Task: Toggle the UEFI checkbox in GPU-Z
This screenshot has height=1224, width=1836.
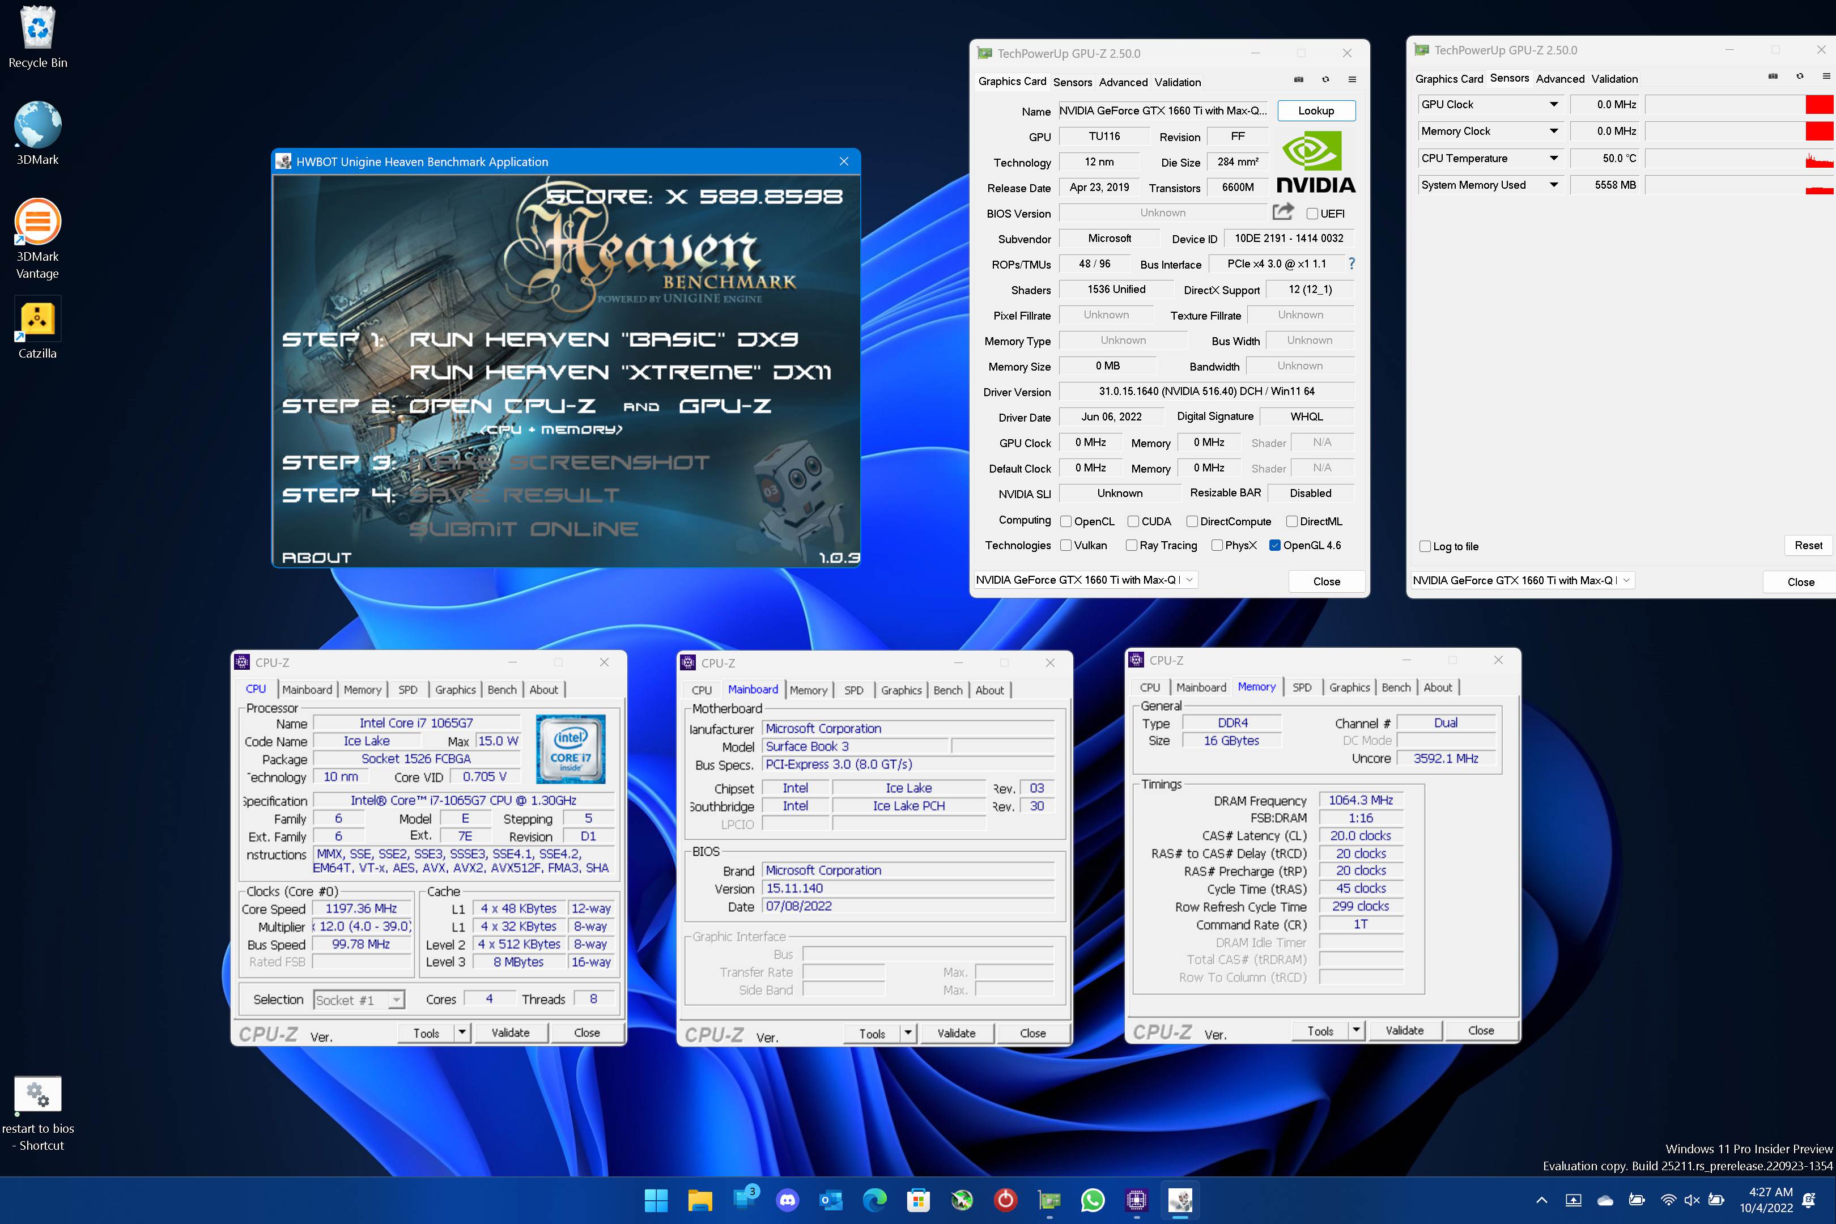Action: (x=1312, y=214)
